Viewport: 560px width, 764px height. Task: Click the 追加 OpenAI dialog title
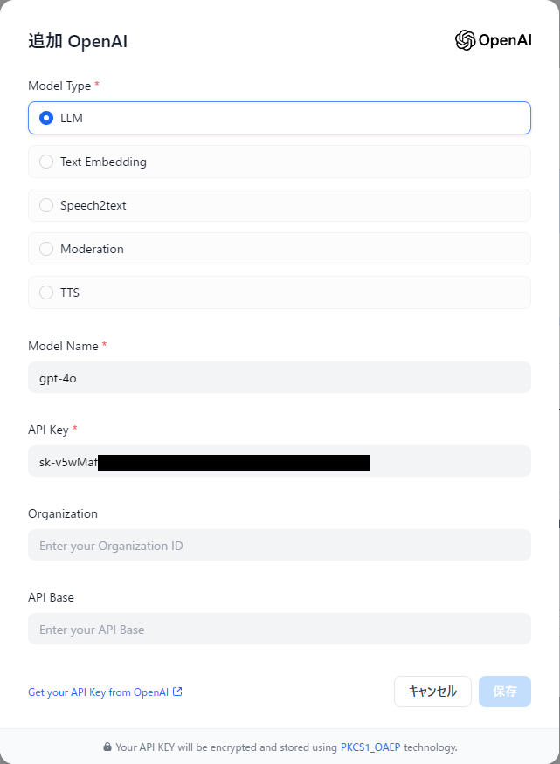(x=78, y=41)
